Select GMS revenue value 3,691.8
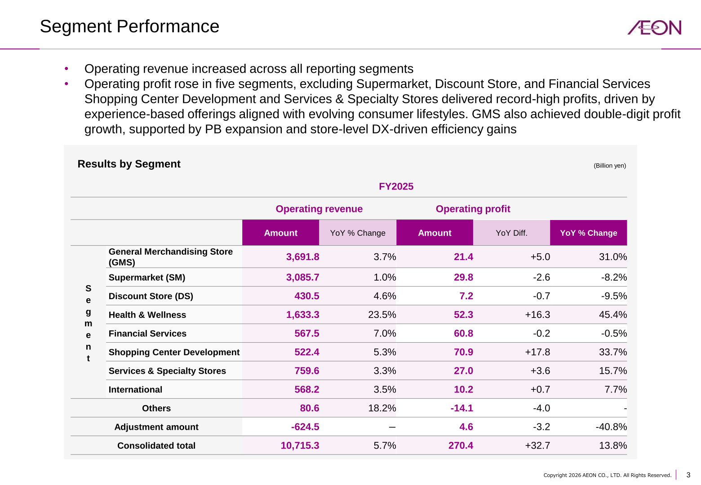Image resolution: width=701 pixels, height=485 pixels. tap(303, 257)
